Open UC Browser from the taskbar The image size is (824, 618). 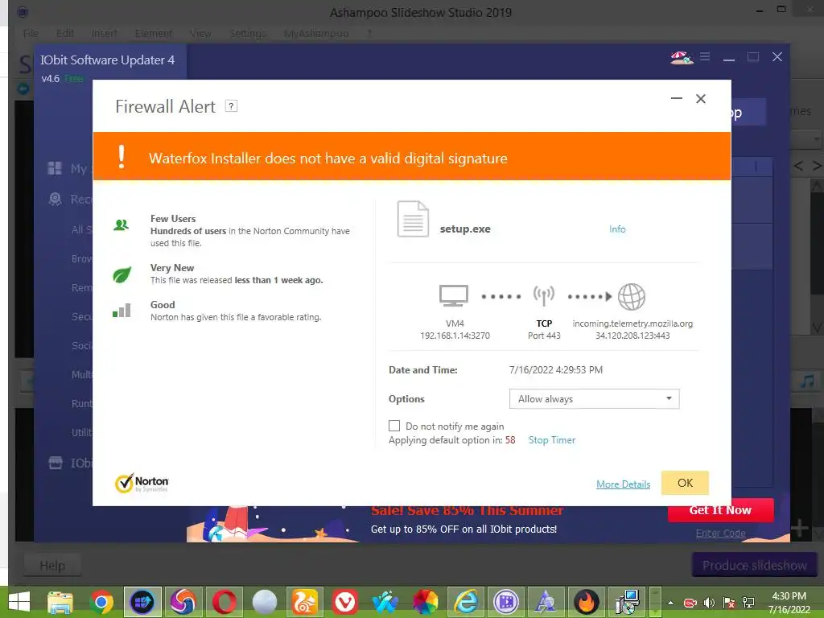pyautogui.click(x=305, y=602)
